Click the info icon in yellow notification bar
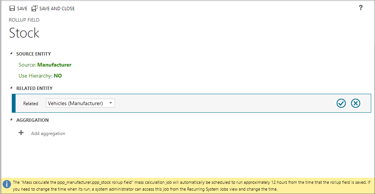This screenshot has width=375, height=194. (x=6, y=184)
